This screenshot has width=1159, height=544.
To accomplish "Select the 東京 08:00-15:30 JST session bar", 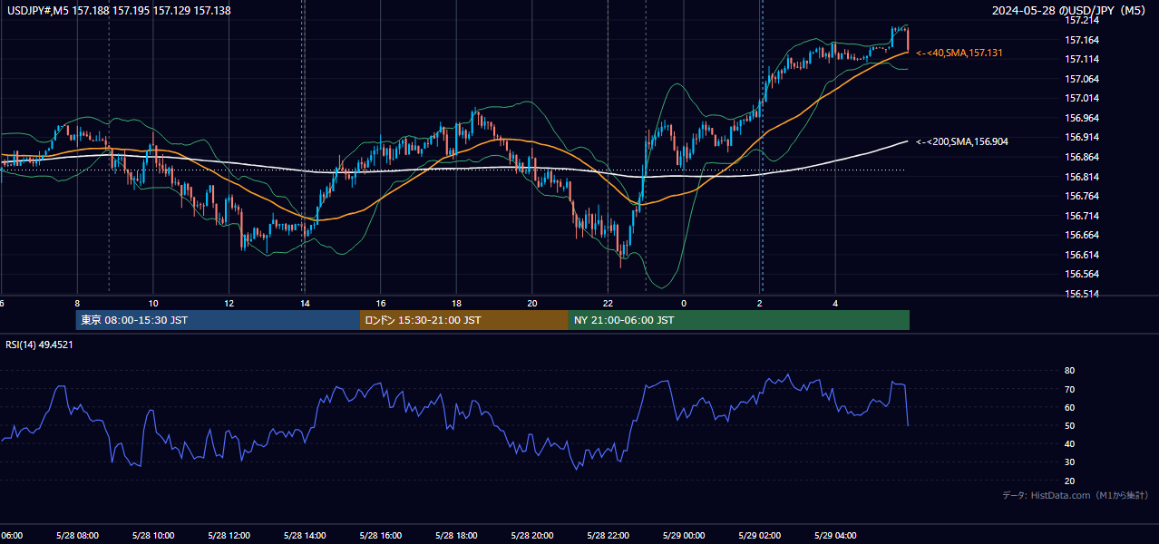I will [x=218, y=320].
